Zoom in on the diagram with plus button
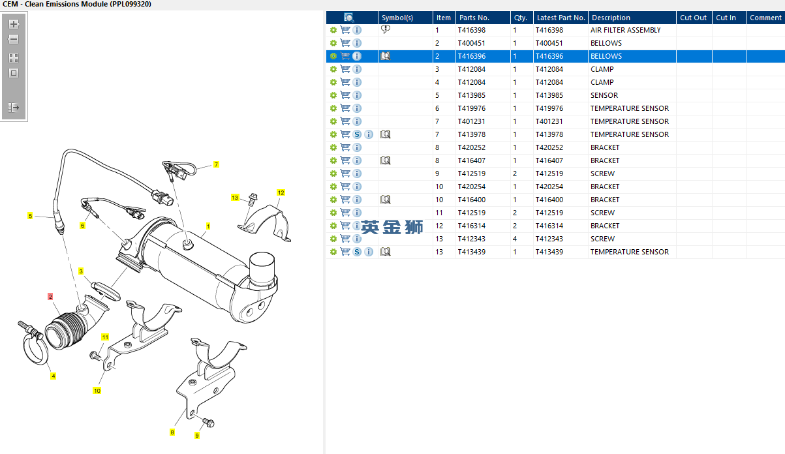Screen dimensions: 785x454 (14, 24)
